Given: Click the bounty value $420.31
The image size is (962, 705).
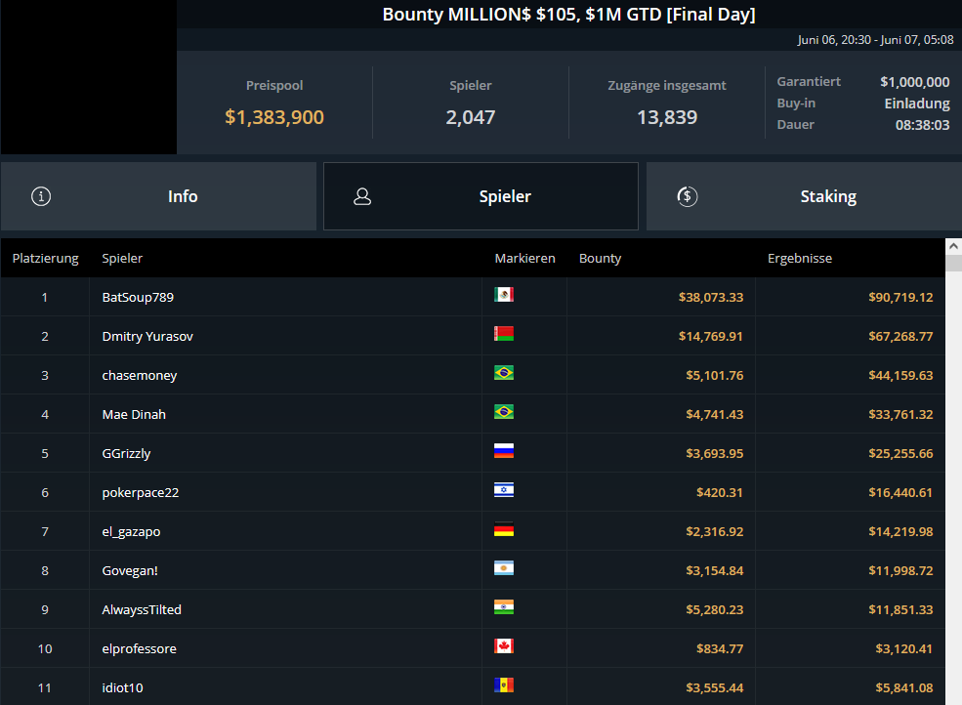Looking at the screenshot, I should point(719,493).
